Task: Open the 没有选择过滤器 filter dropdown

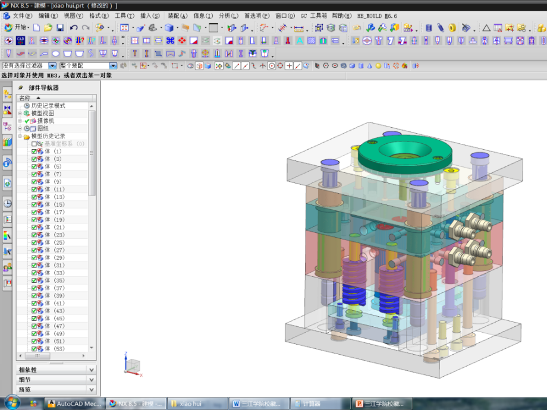Action: coord(52,65)
